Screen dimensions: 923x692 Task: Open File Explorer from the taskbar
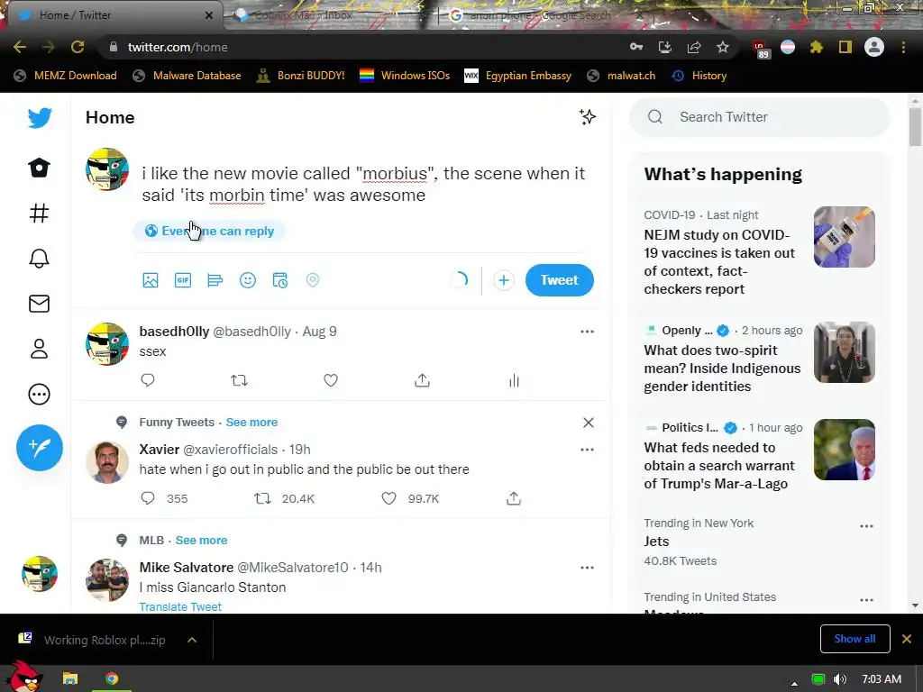(70, 678)
